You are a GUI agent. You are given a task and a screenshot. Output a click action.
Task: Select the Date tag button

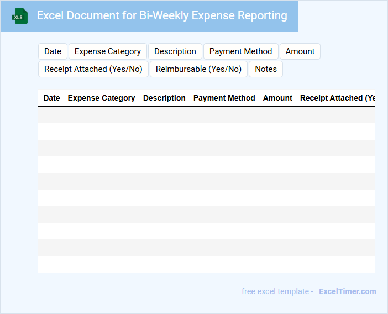click(x=53, y=51)
